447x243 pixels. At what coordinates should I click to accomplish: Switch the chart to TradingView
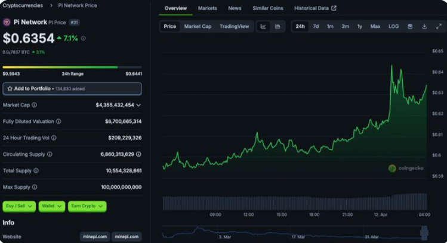[235, 26]
